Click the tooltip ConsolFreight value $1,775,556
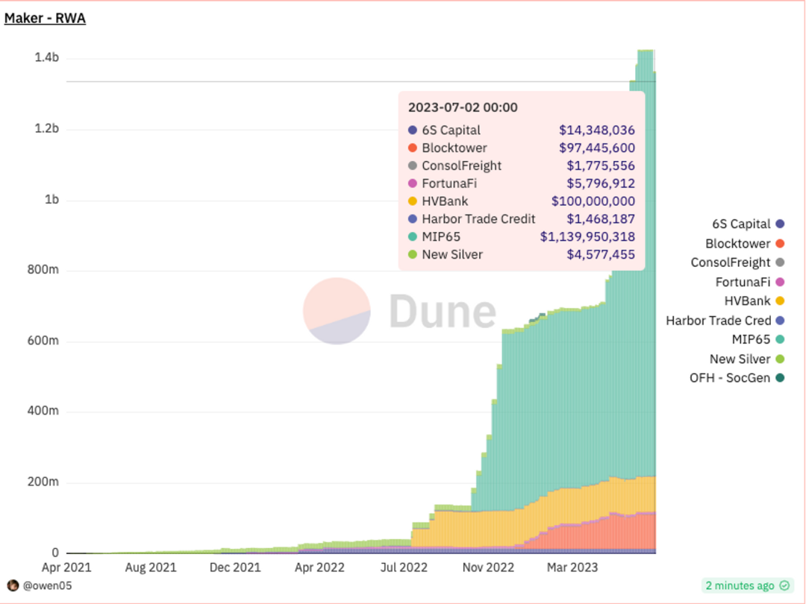 coord(601,166)
